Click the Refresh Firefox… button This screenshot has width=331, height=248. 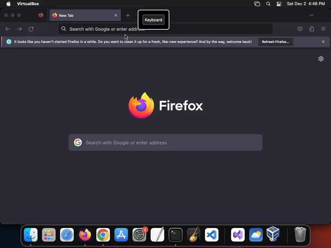pyautogui.click(x=275, y=42)
